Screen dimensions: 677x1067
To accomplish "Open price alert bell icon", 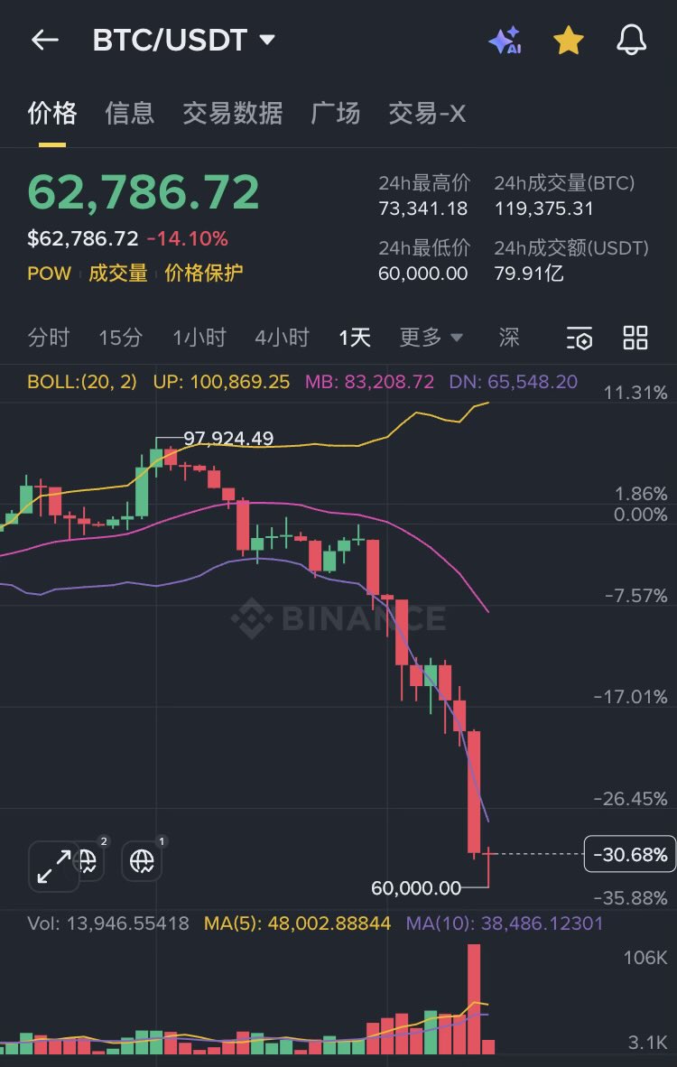I will point(631,41).
